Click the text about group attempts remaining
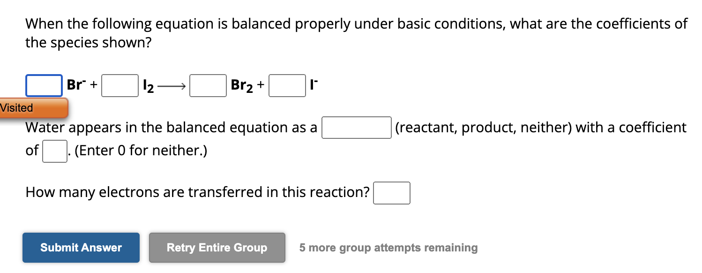The image size is (702, 273). [388, 248]
